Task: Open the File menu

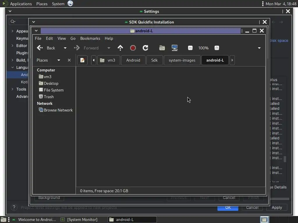Action: pyautogui.click(x=38, y=38)
